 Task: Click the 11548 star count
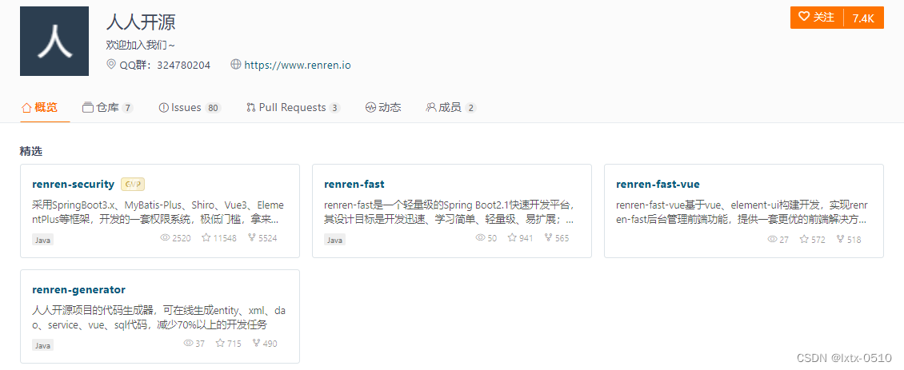[225, 238]
